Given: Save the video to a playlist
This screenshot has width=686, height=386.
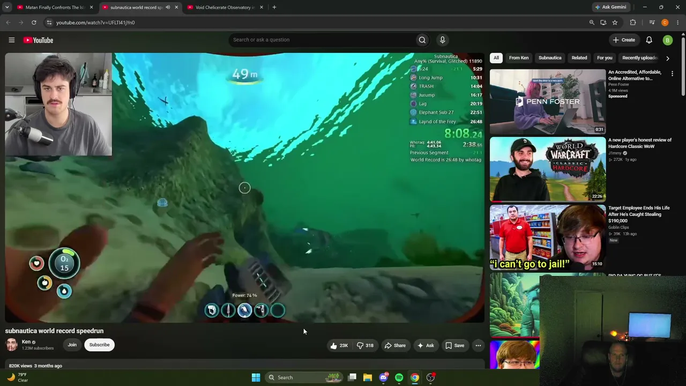Looking at the screenshot, I should [x=455, y=346].
